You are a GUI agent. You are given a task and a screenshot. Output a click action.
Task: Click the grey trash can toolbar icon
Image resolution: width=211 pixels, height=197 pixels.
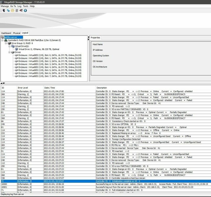point(17,11)
